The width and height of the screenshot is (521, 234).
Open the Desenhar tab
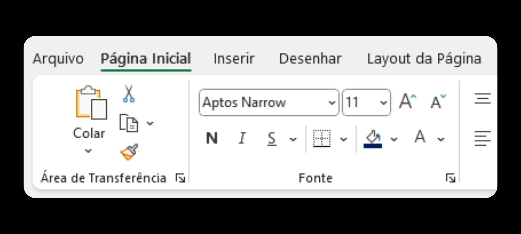coord(310,58)
